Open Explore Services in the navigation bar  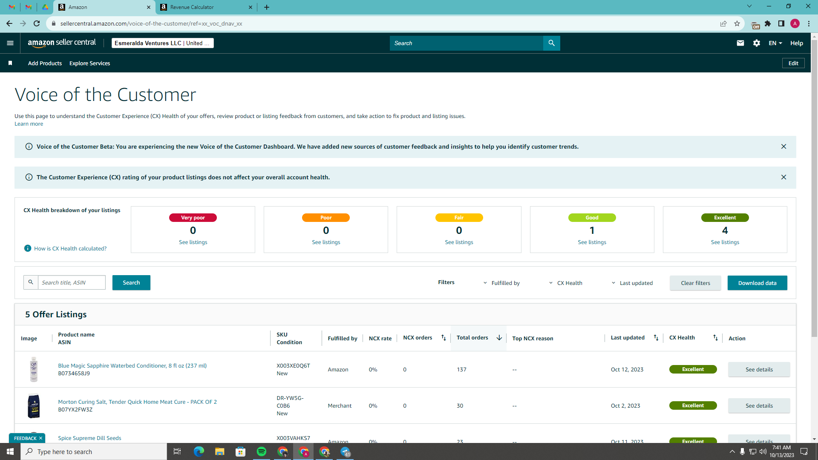point(89,63)
